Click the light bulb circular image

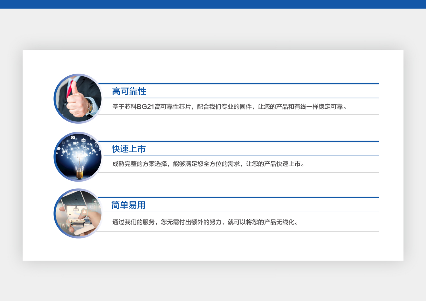tap(78, 157)
